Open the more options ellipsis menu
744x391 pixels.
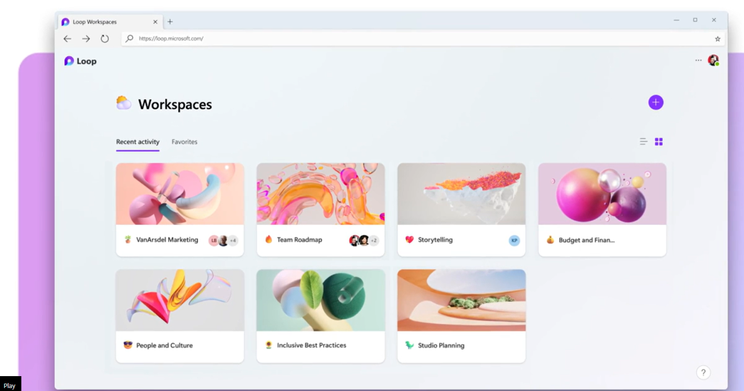tap(699, 61)
